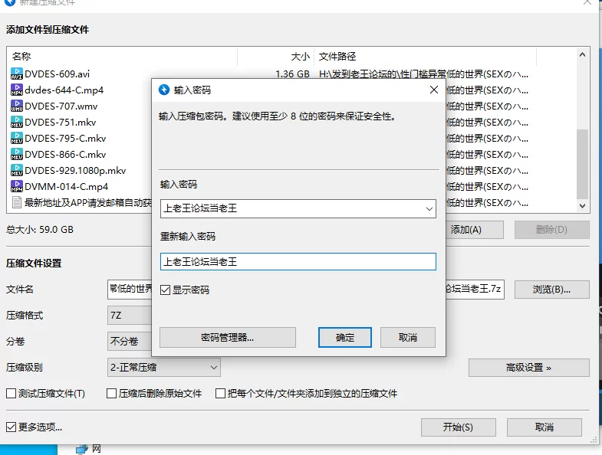Viewport: 602px width, 455px height.
Task: Open the 分卷 不分卷 dropdown
Action: click(130, 342)
